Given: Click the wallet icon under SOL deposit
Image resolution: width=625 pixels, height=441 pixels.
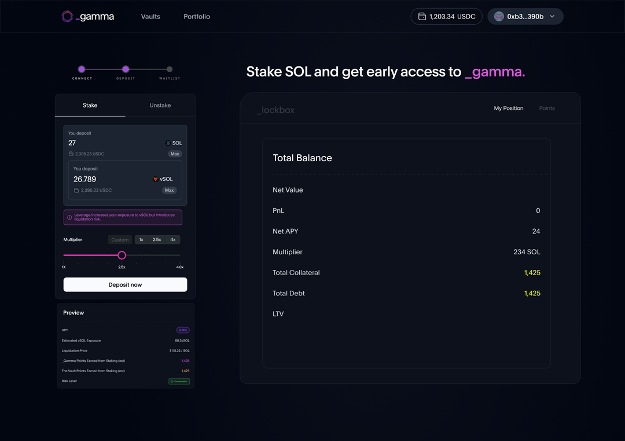Looking at the screenshot, I should (x=71, y=154).
